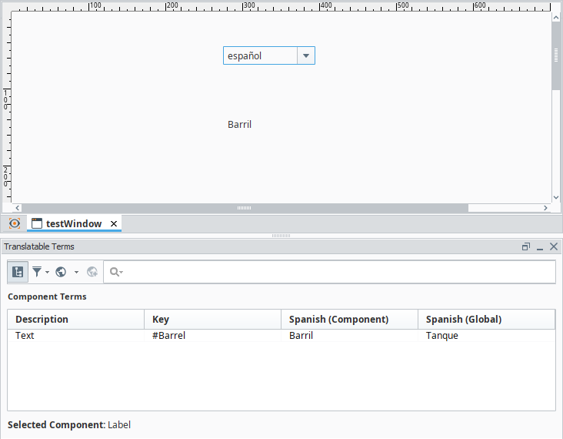The height and width of the screenshot is (439, 563).
Task: Click the #Barrel key cell
Action: click(x=169, y=336)
